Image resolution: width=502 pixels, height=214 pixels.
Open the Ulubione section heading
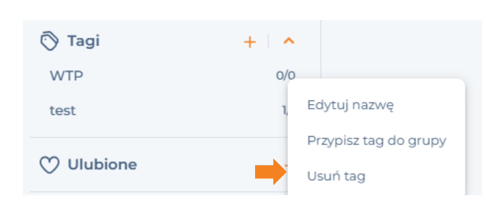(x=102, y=165)
